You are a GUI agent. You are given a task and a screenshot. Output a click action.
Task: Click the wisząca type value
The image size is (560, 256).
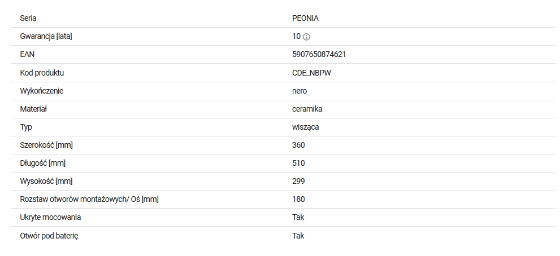305,127
